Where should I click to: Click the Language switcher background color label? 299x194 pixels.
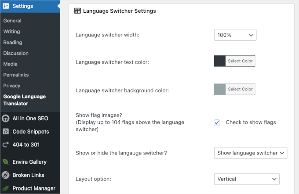(122, 90)
